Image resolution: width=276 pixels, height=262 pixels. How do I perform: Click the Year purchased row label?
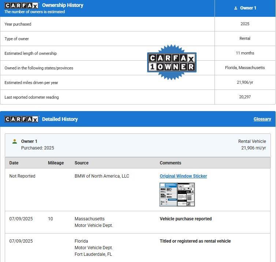tap(18, 24)
